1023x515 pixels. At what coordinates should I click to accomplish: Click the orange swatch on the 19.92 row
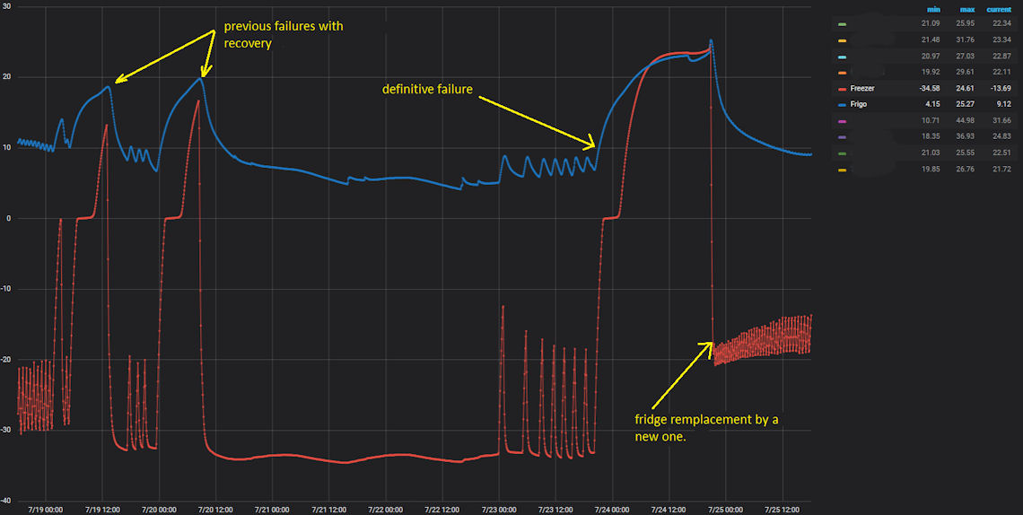(x=842, y=73)
